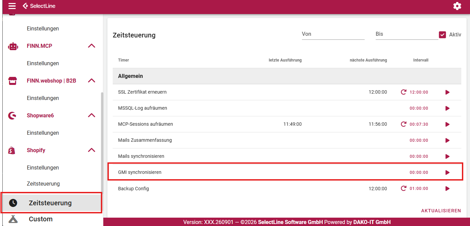The width and height of the screenshot is (470, 226).
Task: Open Einstellungen under FINN.MCP
Action: [x=43, y=63]
